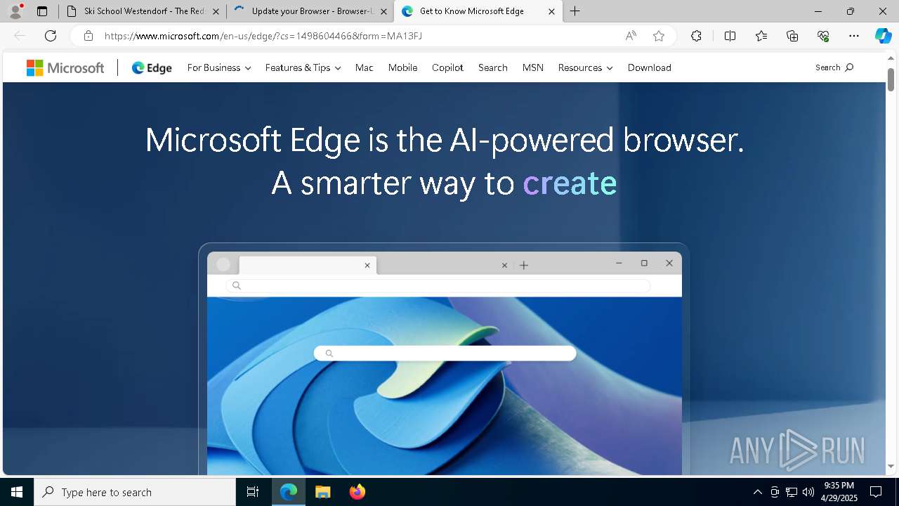Click the Edge logo in site header
The width and height of the screenshot is (899, 506).
[x=152, y=67]
